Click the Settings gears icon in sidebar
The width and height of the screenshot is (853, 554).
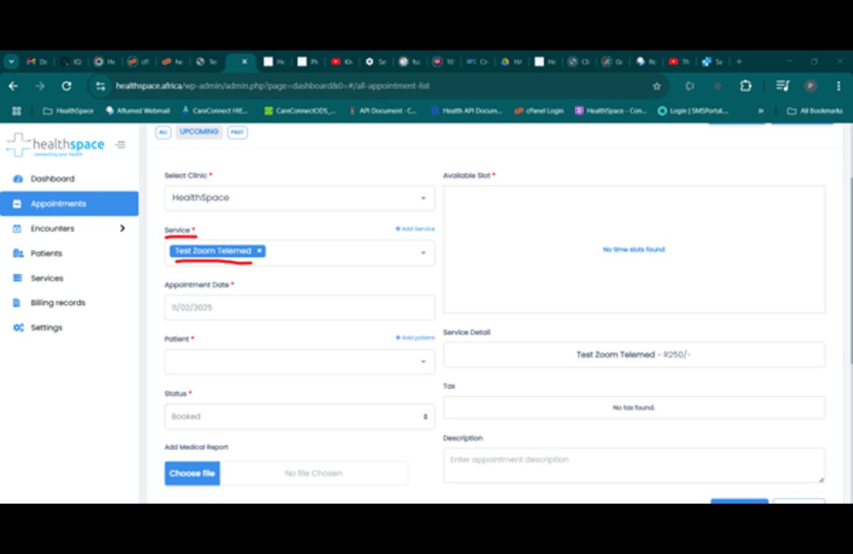pyautogui.click(x=18, y=327)
